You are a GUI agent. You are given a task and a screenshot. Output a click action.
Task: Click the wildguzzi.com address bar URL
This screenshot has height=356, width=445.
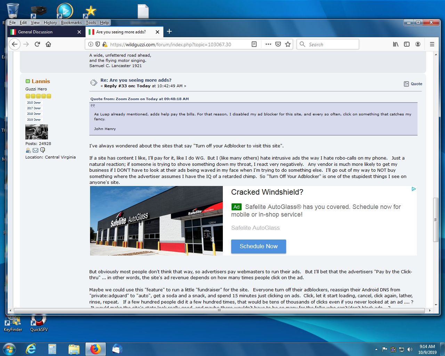171,44
